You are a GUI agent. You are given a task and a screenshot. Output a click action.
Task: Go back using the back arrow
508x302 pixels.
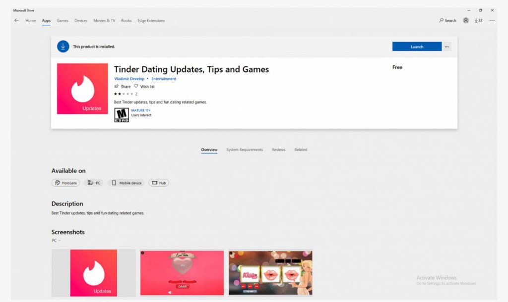pyautogui.click(x=16, y=20)
